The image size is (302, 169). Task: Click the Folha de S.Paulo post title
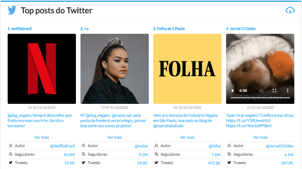point(170,29)
